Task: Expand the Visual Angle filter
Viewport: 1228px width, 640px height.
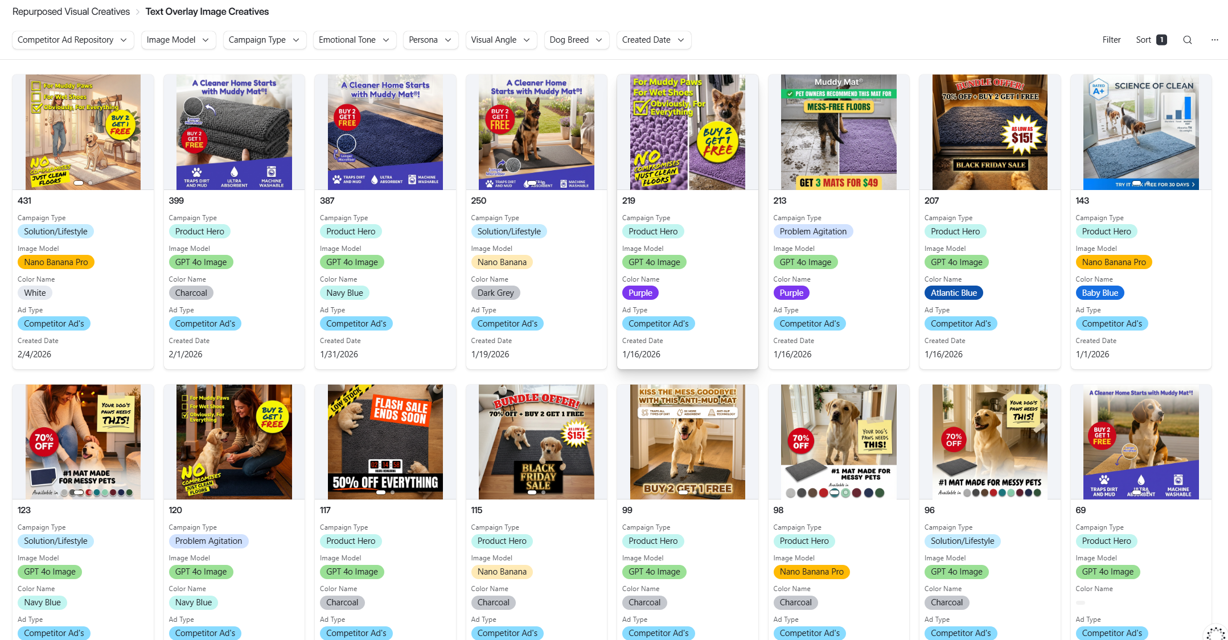Action: pos(501,40)
